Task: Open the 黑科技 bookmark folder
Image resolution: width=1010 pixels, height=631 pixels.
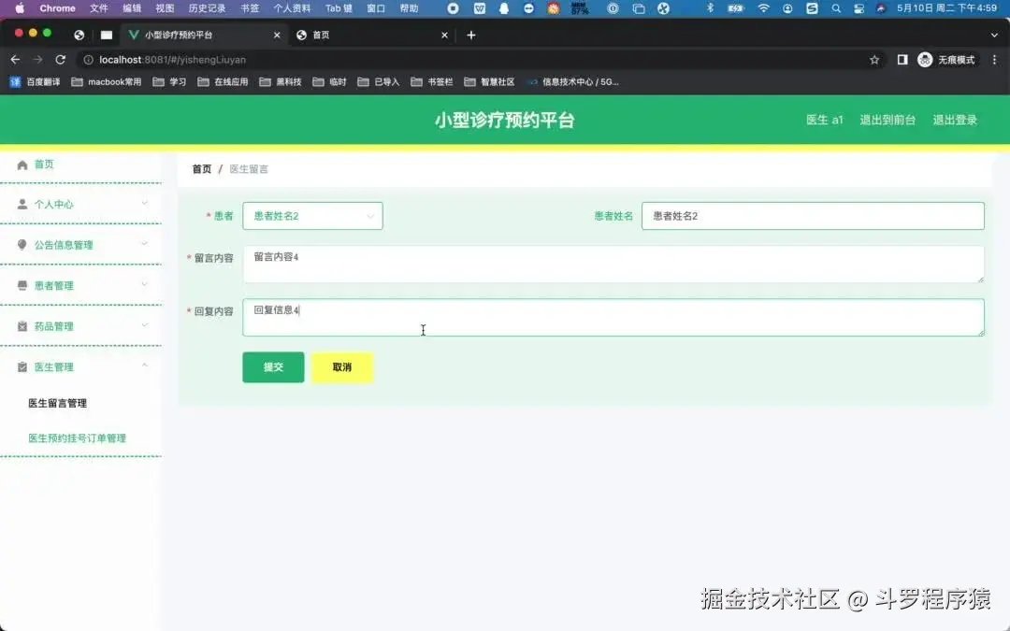Action: (281, 81)
